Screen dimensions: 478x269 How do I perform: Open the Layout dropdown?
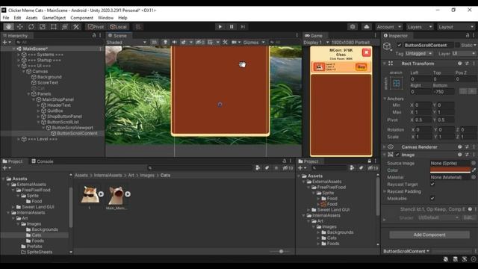tap(456, 27)
